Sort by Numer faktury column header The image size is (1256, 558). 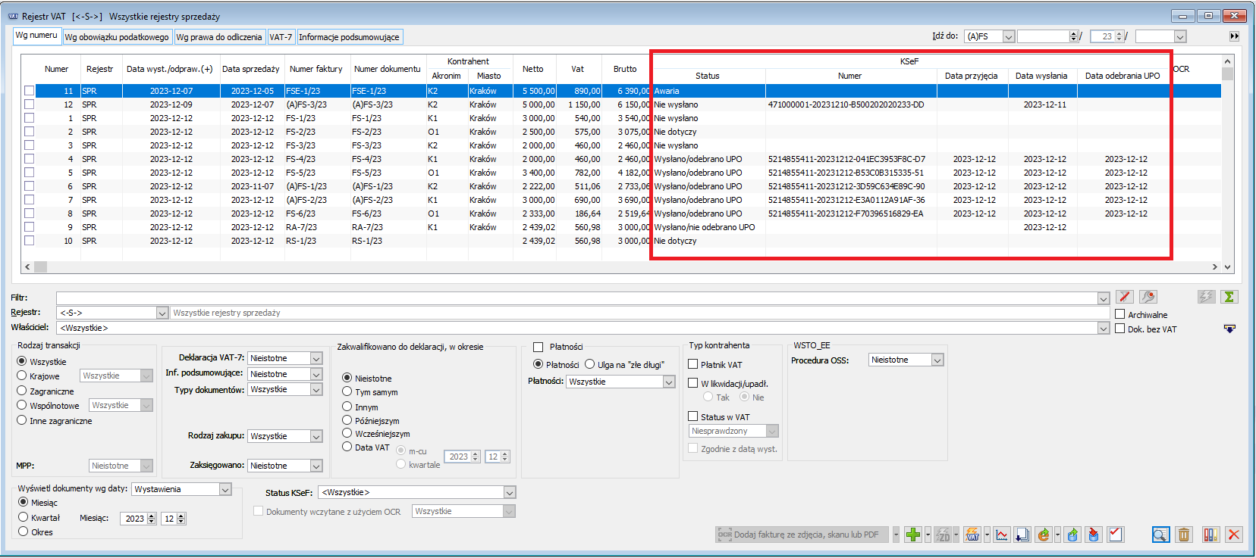coord(316,69)
